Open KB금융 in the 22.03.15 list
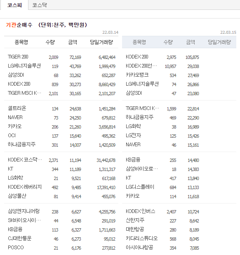The width and height of the screenshot is (240, 255). pyautogui.click(x=133, y=160)
